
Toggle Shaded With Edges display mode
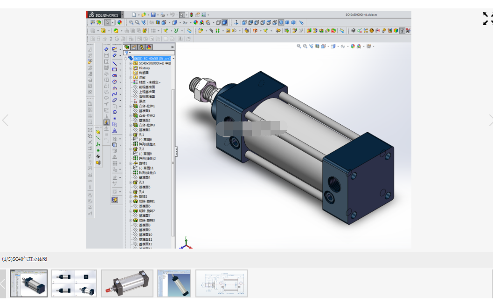coord(224,23)
